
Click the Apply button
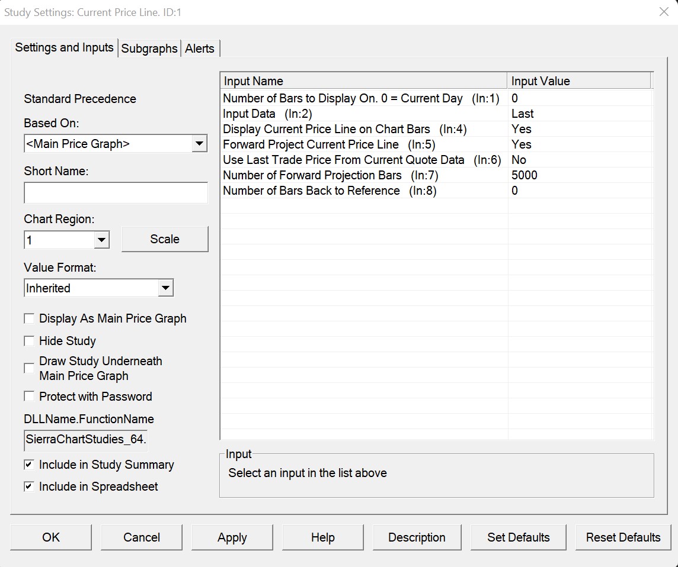point(232,537)
